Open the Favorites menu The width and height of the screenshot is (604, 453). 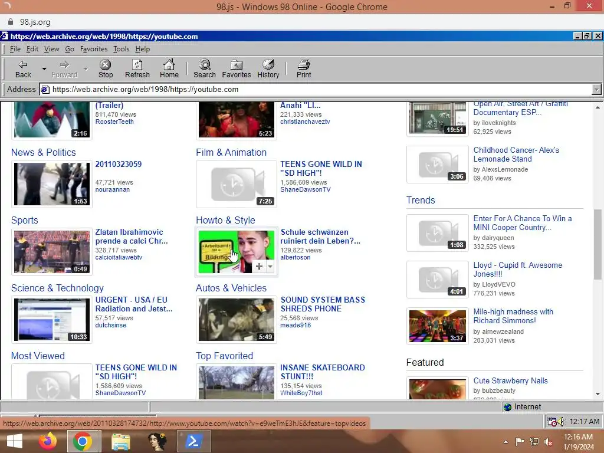[x=94, y=49]
